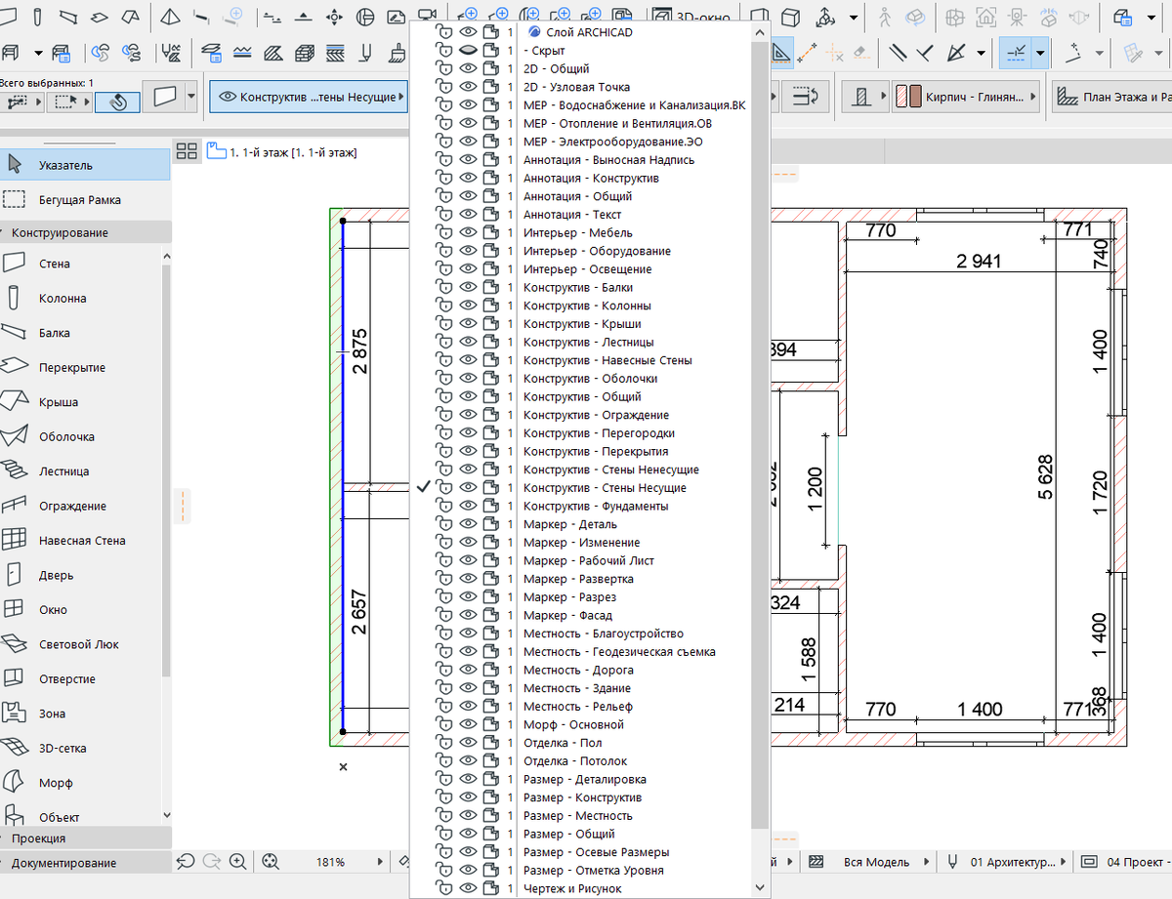Choose the Morph tool (Морф)
The image size is (1172, 899).
pos(80,784)
